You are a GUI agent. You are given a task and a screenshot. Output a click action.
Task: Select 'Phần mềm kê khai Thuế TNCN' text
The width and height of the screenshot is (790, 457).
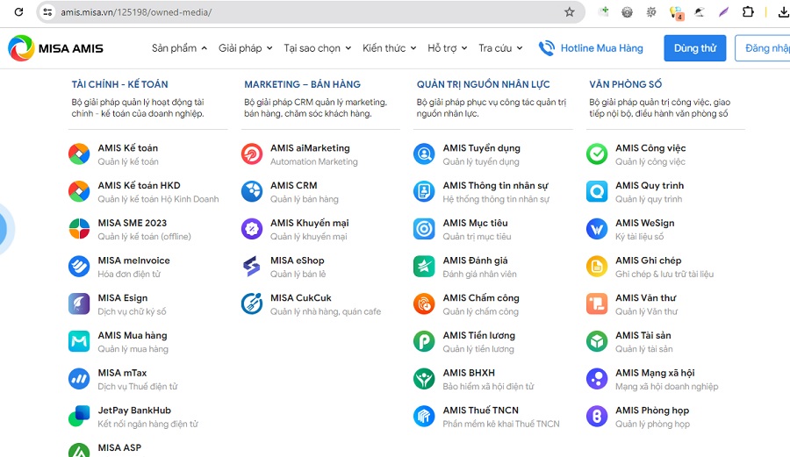pyautogui.click(x=501, y=424)
